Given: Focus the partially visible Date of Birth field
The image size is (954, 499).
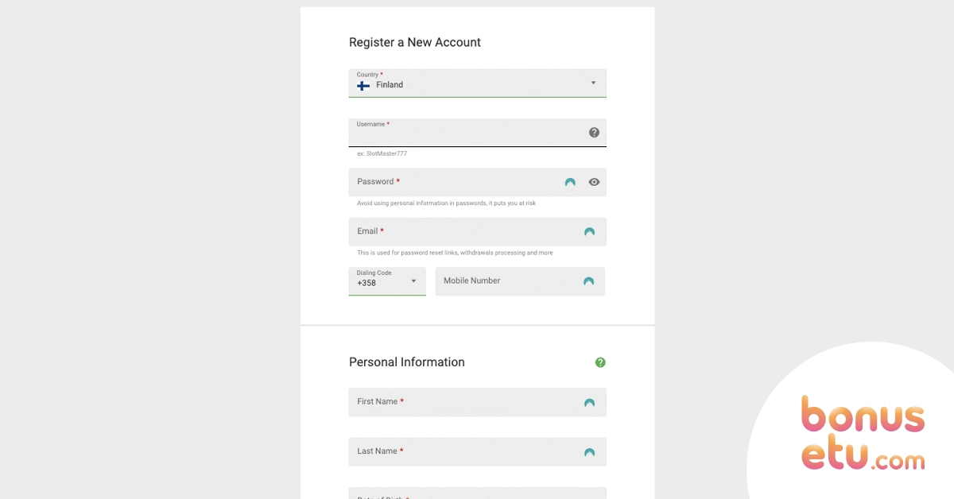Looking at the screenshot, I should pos(478,493).
